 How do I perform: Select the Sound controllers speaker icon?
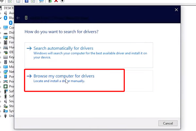[x=5, y=101]
